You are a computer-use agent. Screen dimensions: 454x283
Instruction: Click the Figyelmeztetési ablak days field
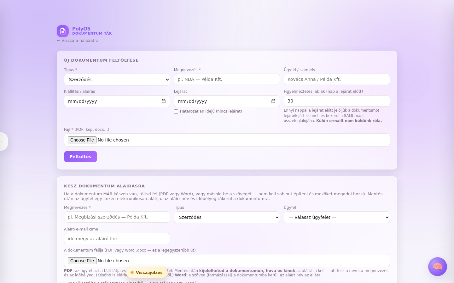click(337, 101)
